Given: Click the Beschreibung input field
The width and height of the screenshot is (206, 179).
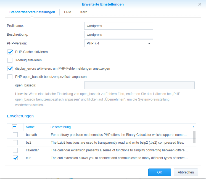Looking at the screenshot, I should (x=119, y=35).
